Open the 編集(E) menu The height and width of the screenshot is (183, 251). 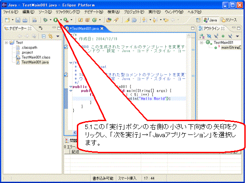coord(28,12)
